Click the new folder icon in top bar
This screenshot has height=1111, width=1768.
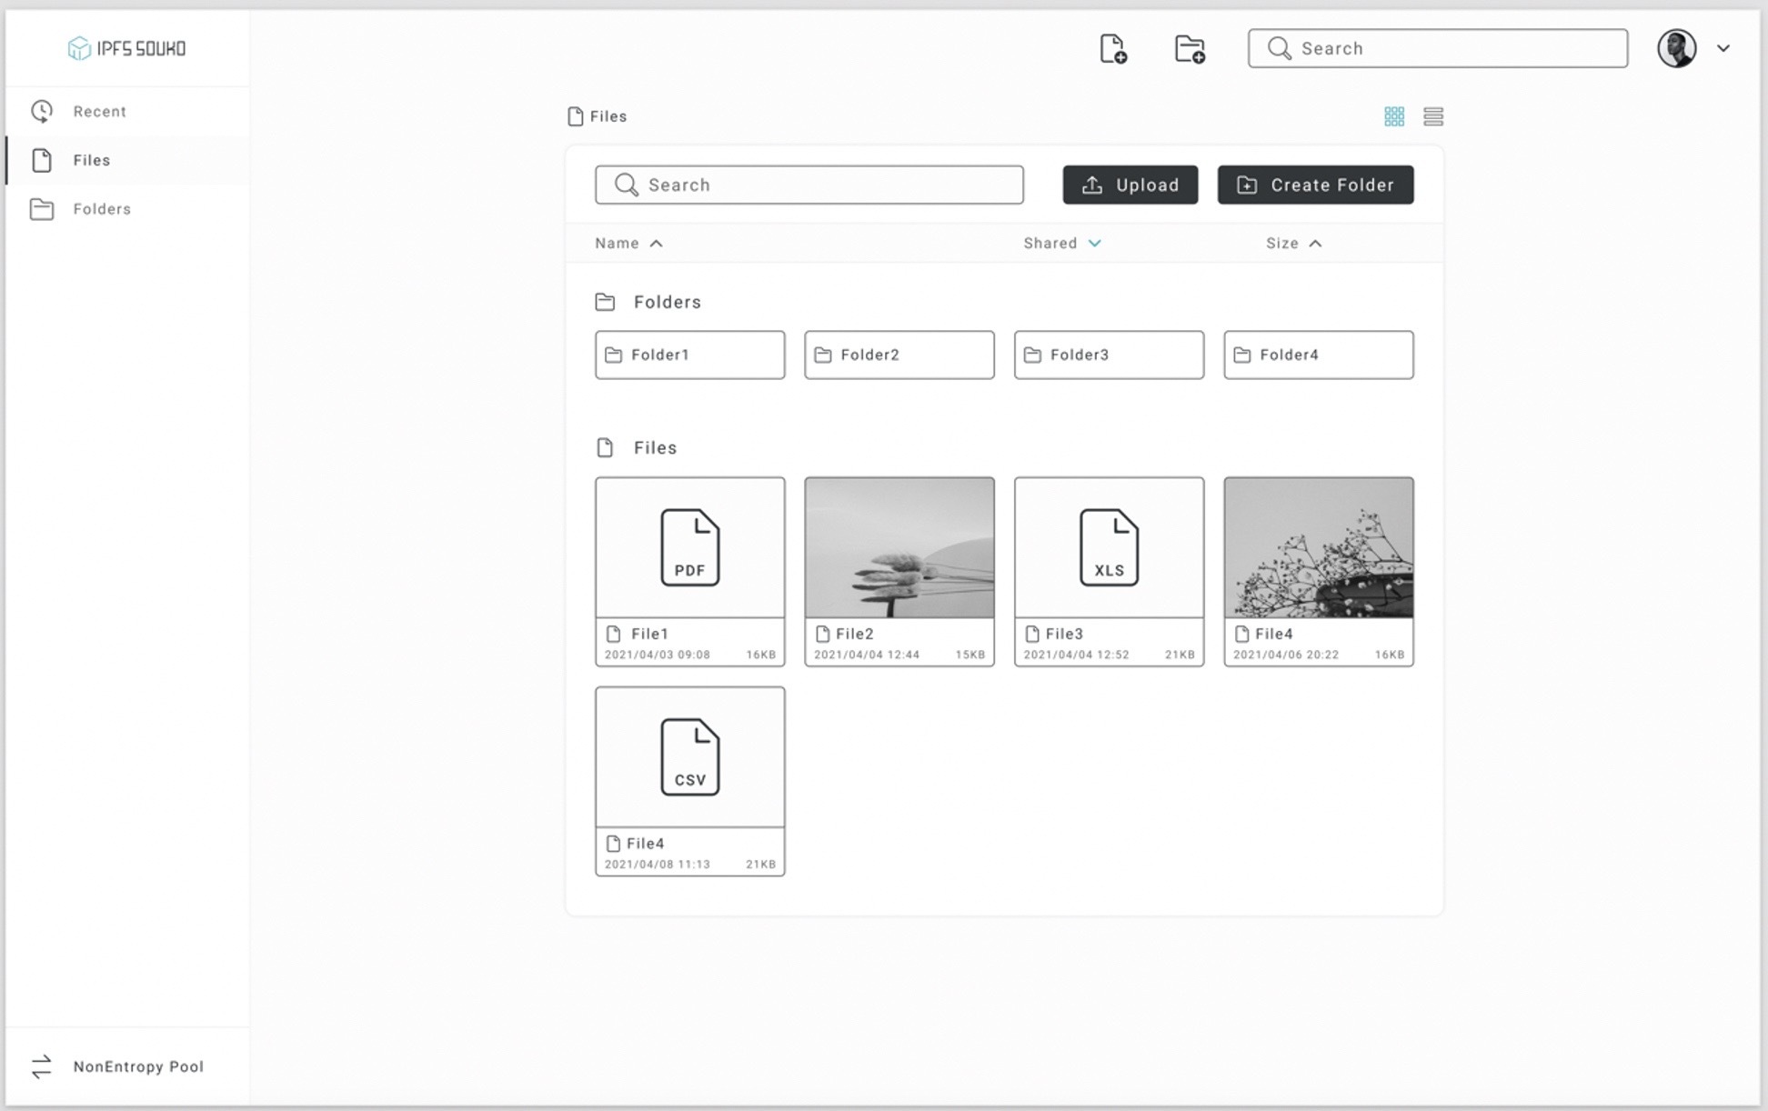point(1190,48)
